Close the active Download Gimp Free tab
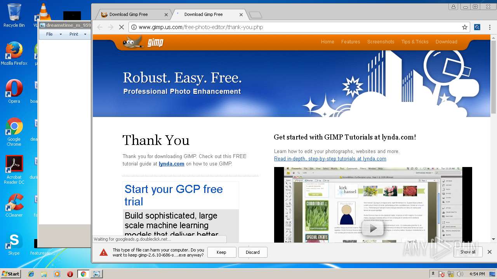The height and width of the screenshot is (279, 497). pyautogui.click(x=241, y=15)
